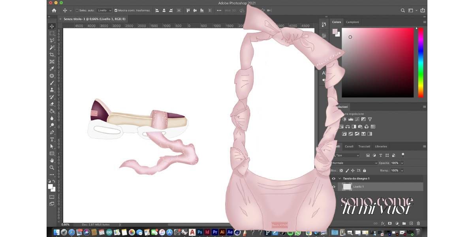Open the Normale blend mode dropdown
Viewport: 474px width, 237px height.
click(x=355, y=163)
